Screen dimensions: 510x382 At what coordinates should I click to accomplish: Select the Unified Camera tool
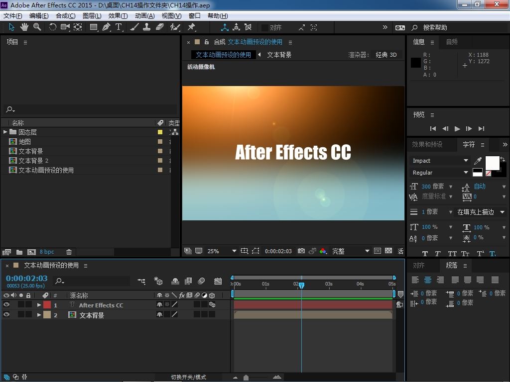(65, 27)
